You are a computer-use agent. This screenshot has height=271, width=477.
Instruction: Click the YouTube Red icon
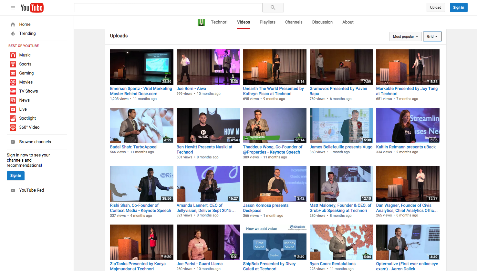(13, 190)
